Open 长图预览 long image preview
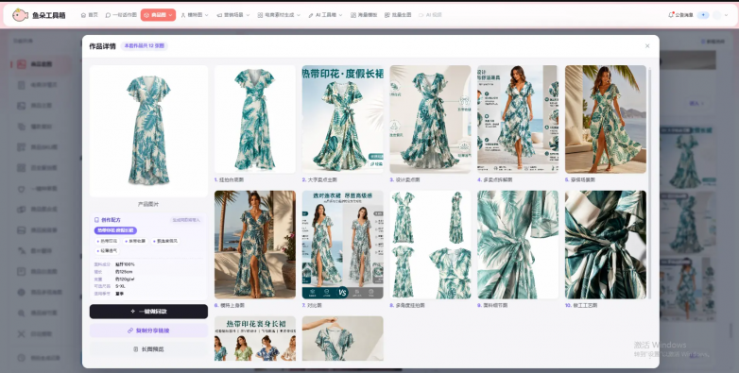The width and height of the screenshot is (739, 373). [x=148, y=349]
